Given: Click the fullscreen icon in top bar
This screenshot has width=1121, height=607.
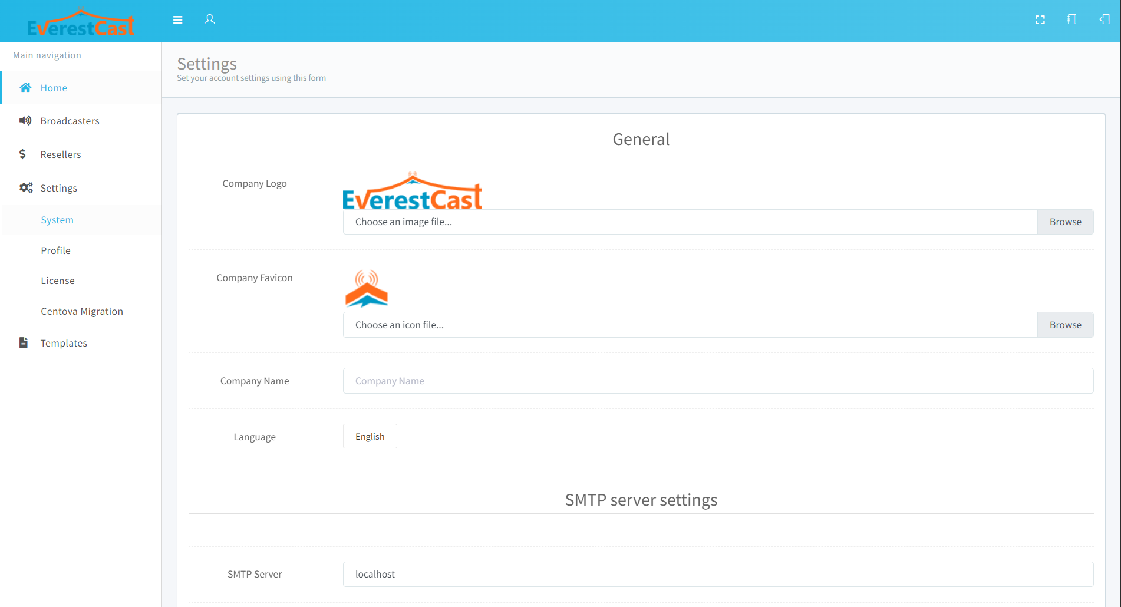Looking at the screenshot, I should pyautogui.click(x=1040, y=20).
